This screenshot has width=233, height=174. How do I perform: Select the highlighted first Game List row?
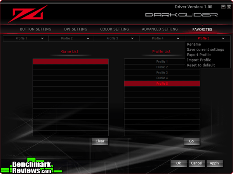coord(71,61)
